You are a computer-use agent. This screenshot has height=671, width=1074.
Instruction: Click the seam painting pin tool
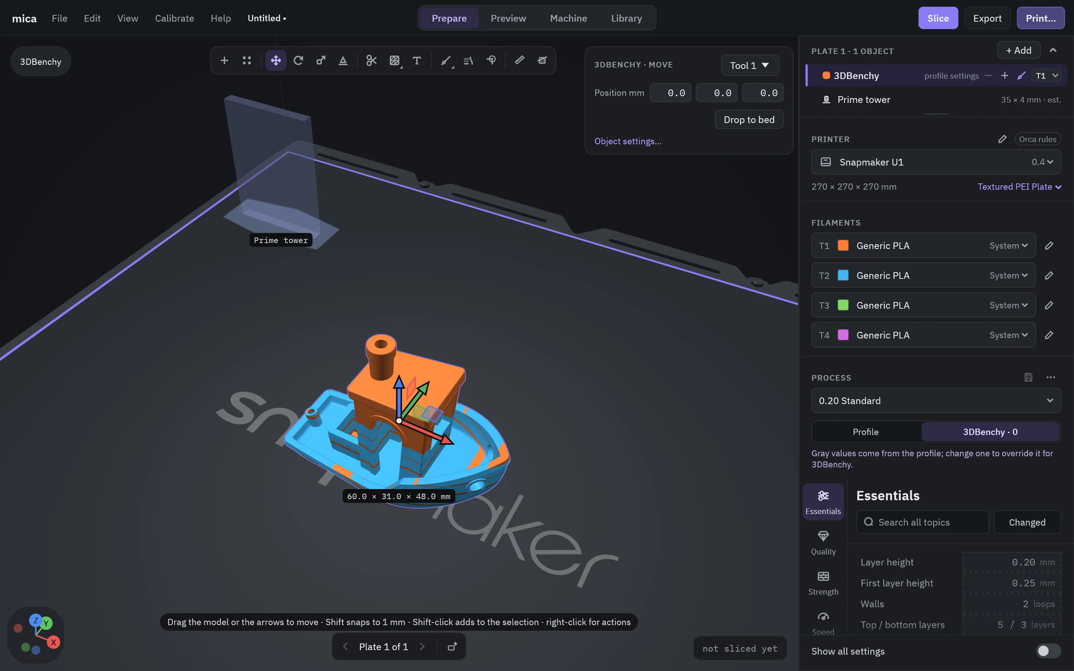[491, 60]
